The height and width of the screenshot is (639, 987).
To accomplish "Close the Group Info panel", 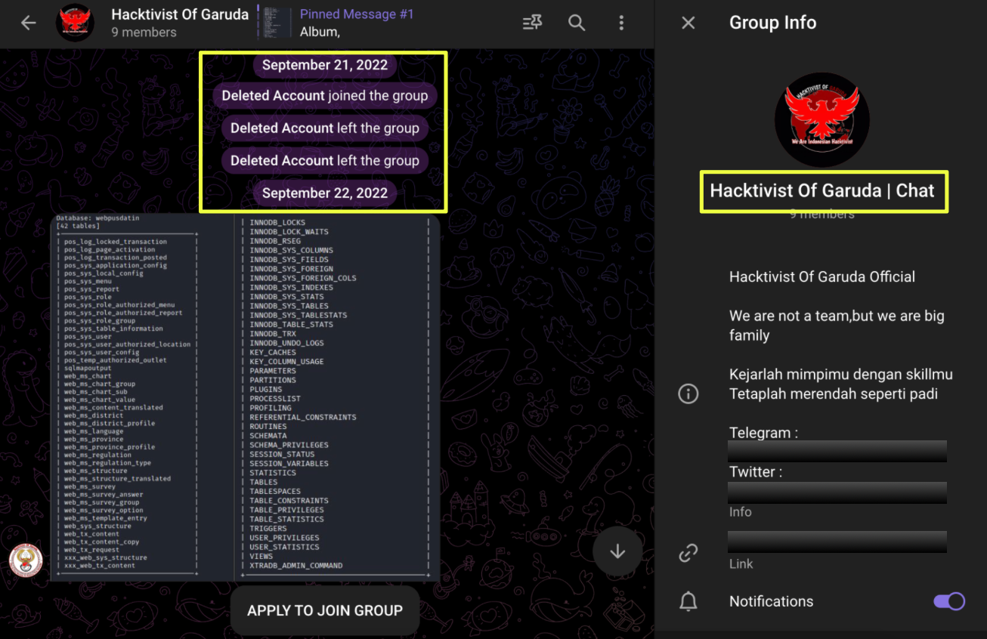I will click(688, 23).
